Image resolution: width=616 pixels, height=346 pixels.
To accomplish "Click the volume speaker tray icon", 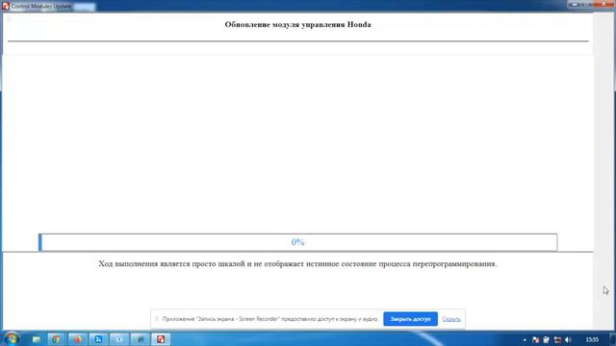I will [x=568, y=339].
